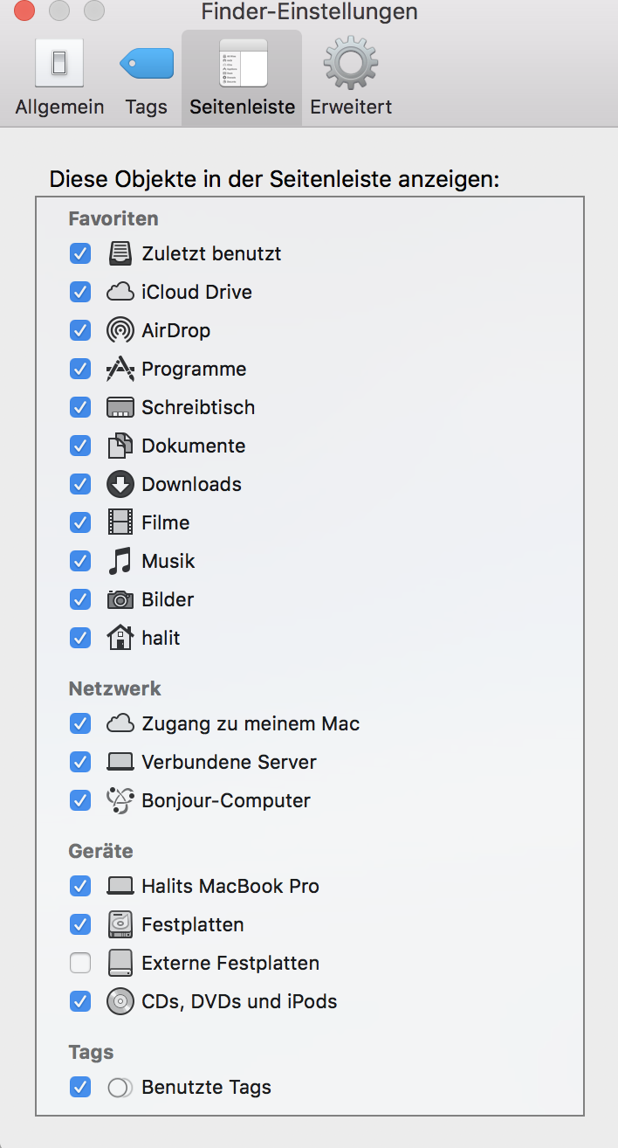Click the Bonjour-Computer icon

pyautogui.click(x=120, y=800)
